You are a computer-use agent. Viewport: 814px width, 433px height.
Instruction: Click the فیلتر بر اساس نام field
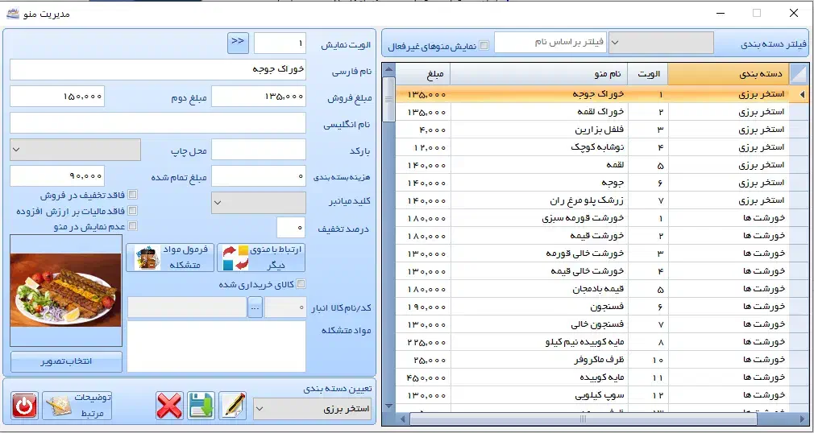tap(550, 43)
